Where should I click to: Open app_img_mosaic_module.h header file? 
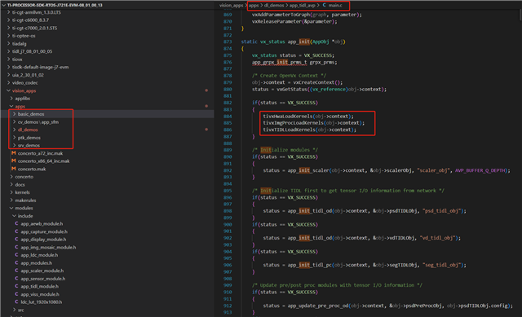pos(48,247)
